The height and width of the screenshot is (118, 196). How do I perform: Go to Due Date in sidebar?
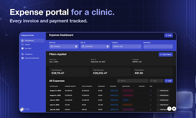[28, 48]
